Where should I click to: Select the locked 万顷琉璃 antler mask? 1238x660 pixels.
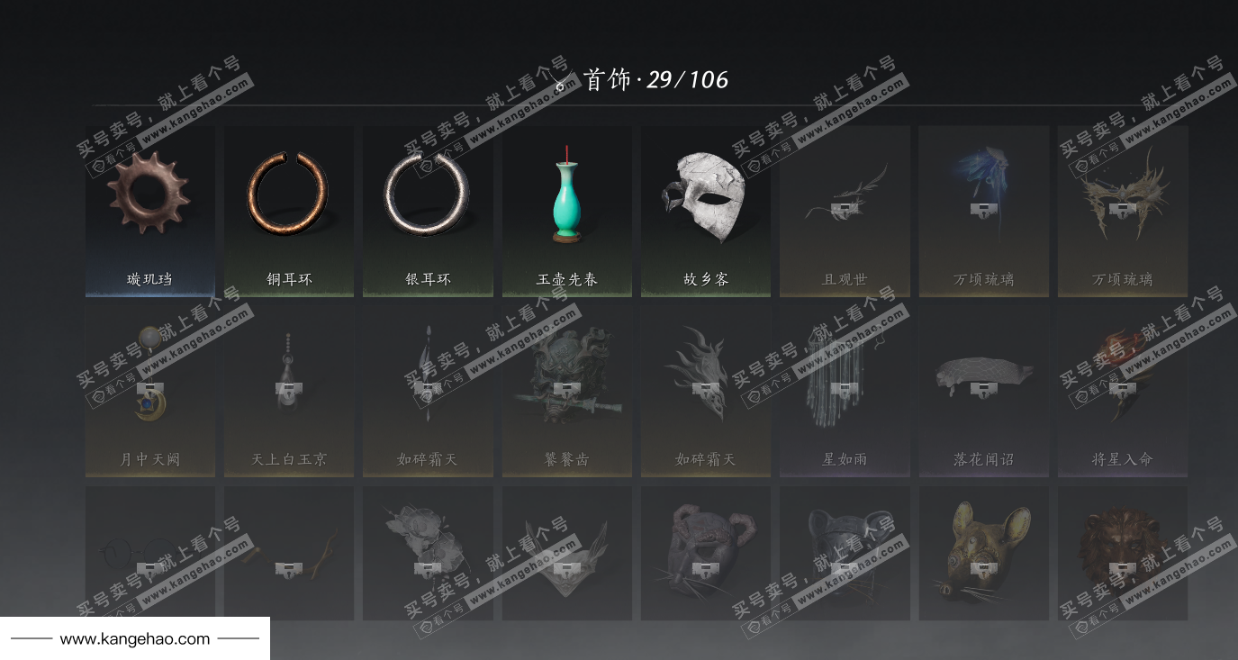pyautogui.click(x=1123, y=211)
